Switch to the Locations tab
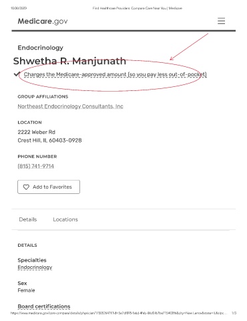 (x=65, y=219)
